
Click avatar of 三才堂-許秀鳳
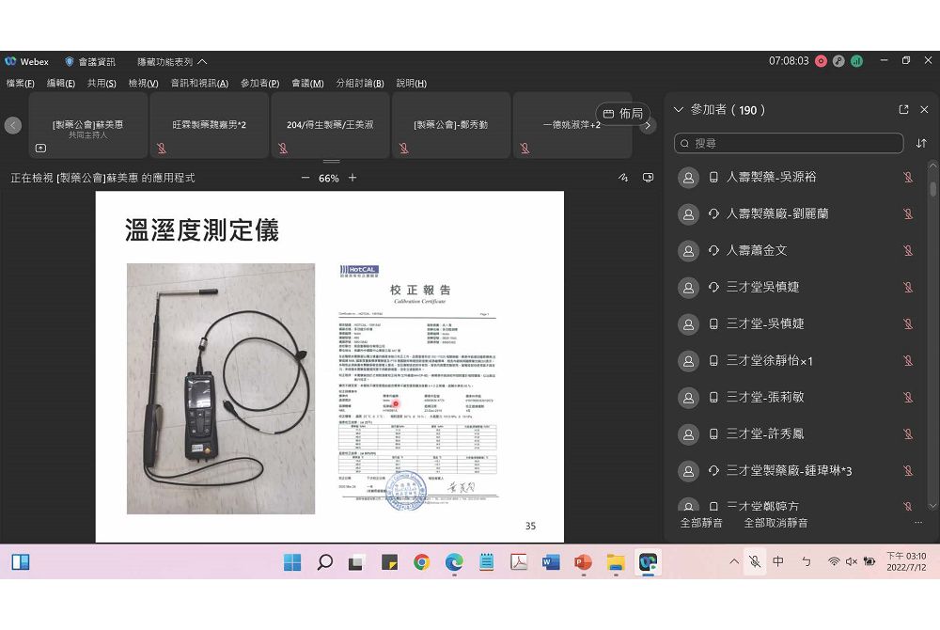(688, 434)
